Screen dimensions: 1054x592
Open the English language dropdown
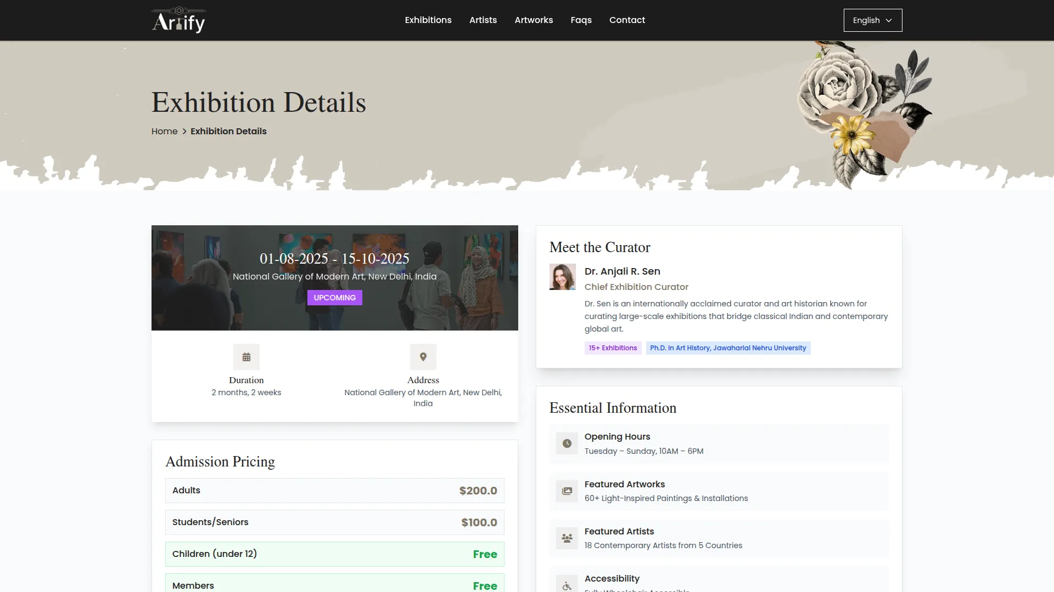click(872, 20)
